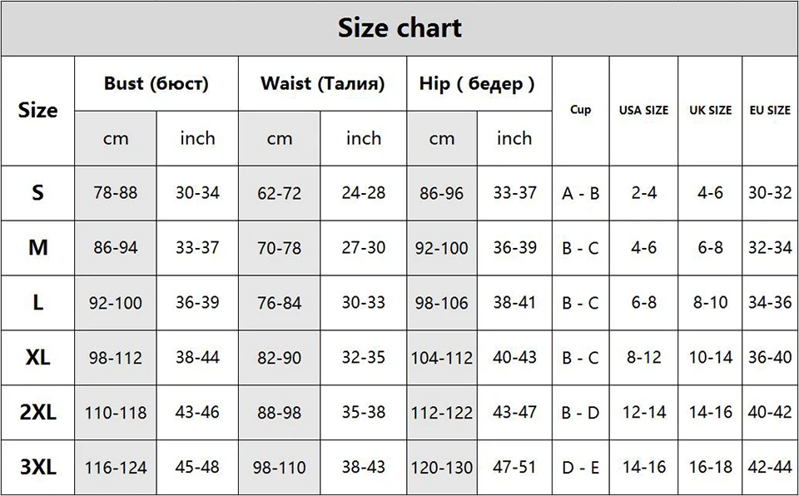Click the EU SIZE column header
Image resolution: width=799 pixels, height=496 pixels.
point(770,110)
